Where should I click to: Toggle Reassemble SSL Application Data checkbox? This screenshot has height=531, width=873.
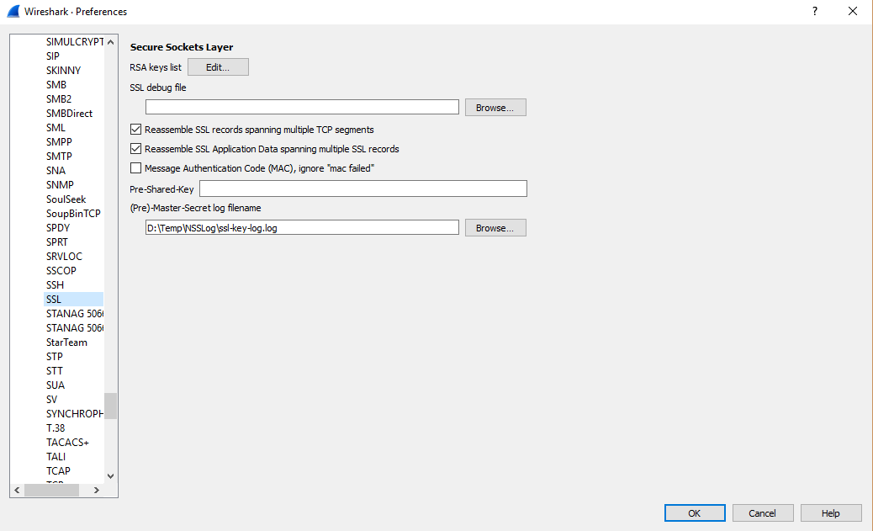pyautogui.click(x=136, y=149)
